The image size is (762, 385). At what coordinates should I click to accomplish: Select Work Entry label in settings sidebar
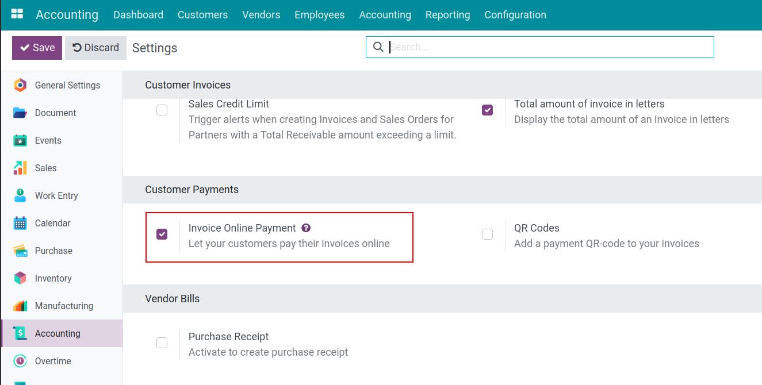tap(56, 195)
